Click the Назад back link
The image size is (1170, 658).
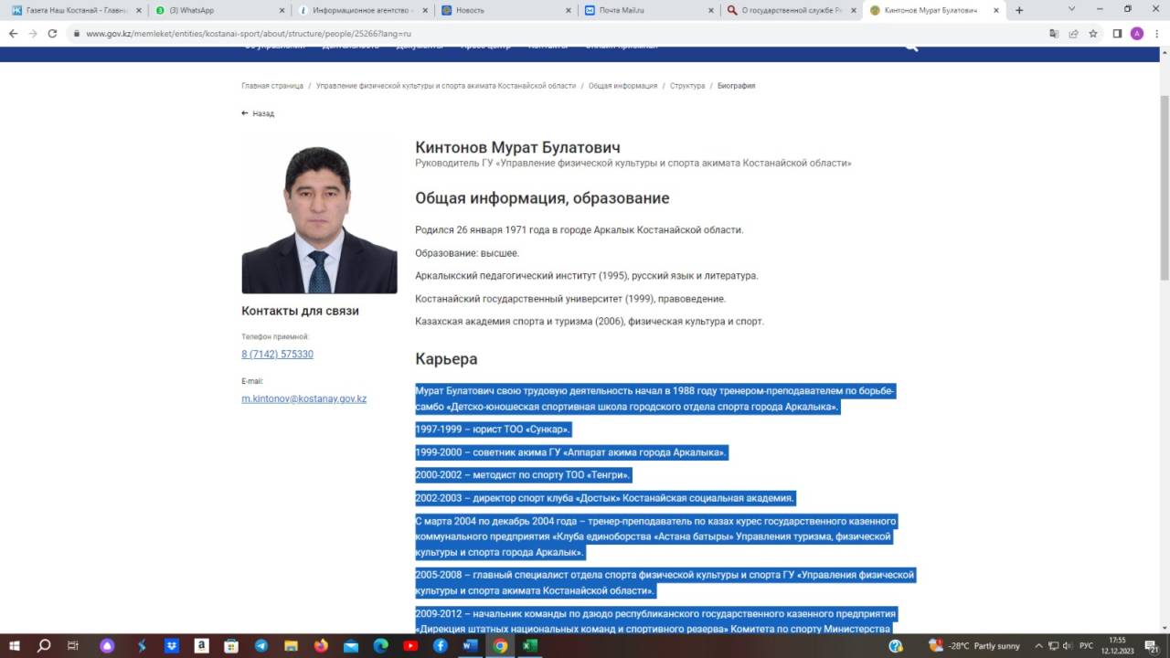pyautogui.click(x=258, y=113)
